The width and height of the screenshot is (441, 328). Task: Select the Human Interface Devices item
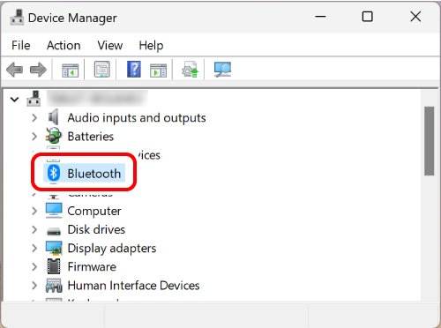click(x=133, y=286)
